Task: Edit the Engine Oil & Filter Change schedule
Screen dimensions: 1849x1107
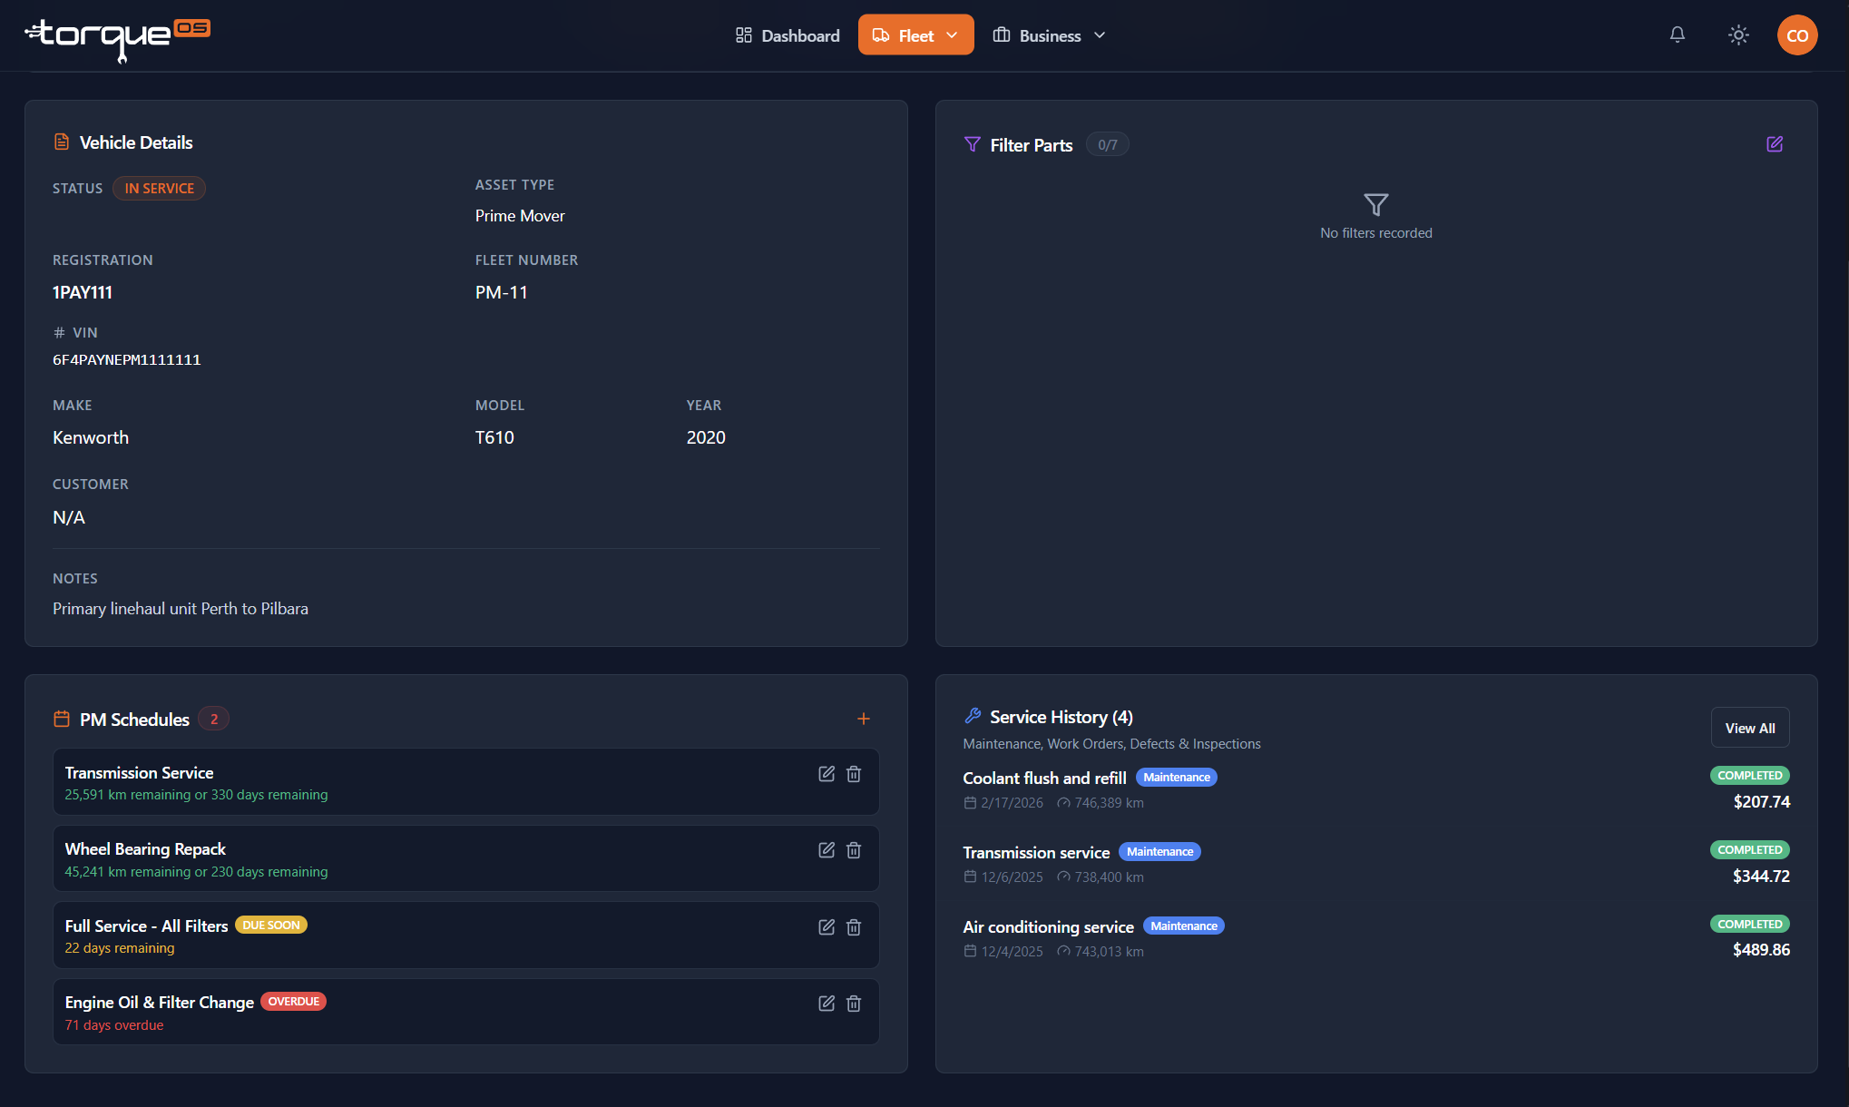Action: [x=827, y=1004]
